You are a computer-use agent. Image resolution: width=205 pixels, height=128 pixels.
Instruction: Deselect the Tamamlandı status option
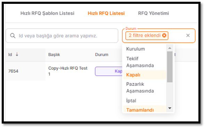144,109
